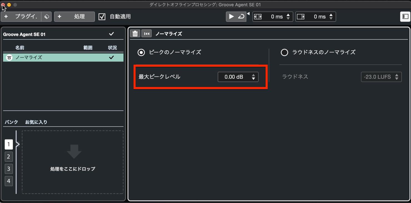Adjust the LUFS stepper arrows

tap(397, 77)
